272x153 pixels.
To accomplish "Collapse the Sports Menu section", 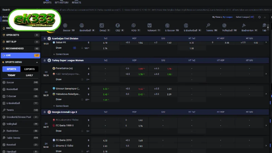I will pyautogui.click(x=37, y=62).
